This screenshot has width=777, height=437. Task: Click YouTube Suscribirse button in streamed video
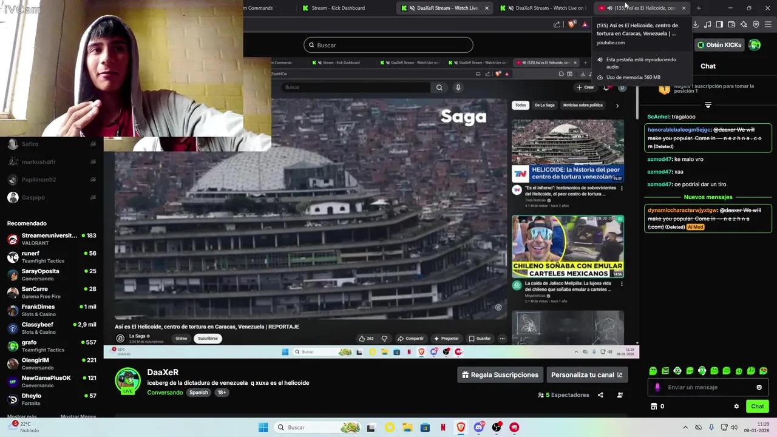(208, 339)
